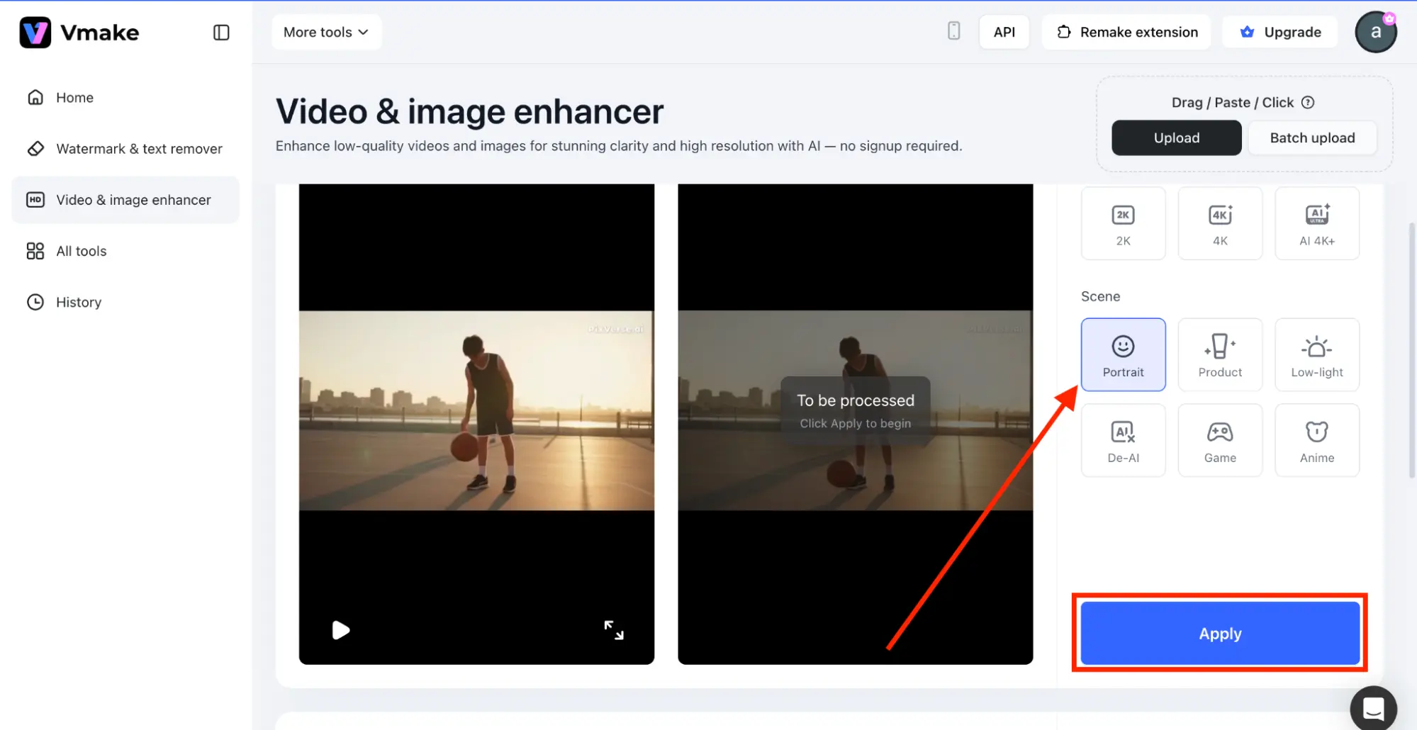
Task: Expand the video to fullscreen
Action: [x=613, y=630]
